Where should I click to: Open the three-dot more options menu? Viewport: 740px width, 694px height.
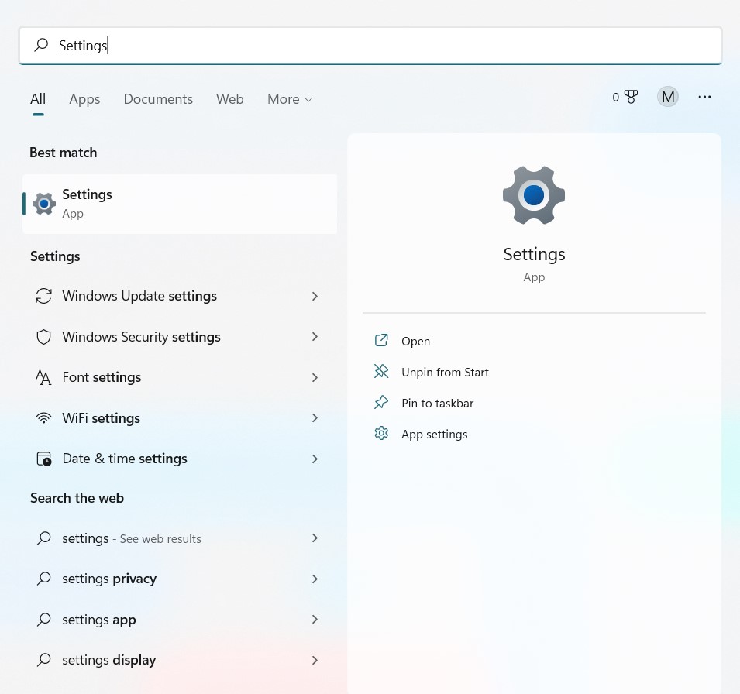click(x=704, y=97)
